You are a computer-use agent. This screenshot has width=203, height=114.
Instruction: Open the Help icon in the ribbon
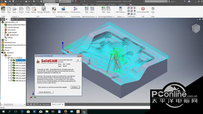coord(153,10)
